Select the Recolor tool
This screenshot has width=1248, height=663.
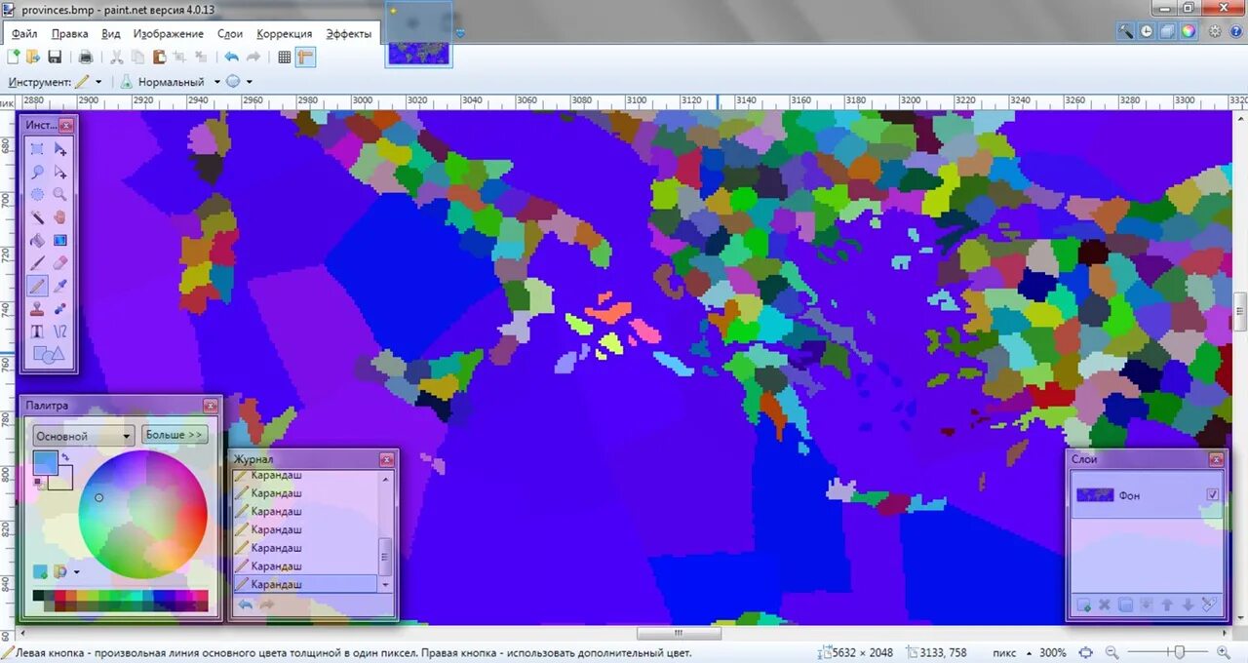click(x=60, y=308)
